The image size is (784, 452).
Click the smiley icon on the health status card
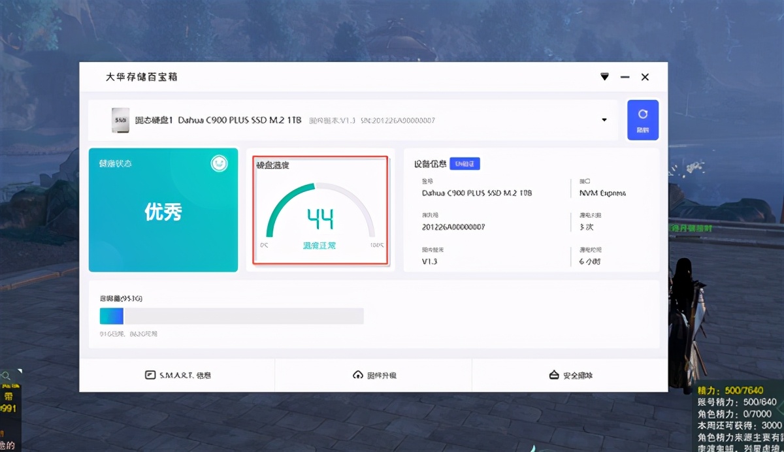point(219,163)
